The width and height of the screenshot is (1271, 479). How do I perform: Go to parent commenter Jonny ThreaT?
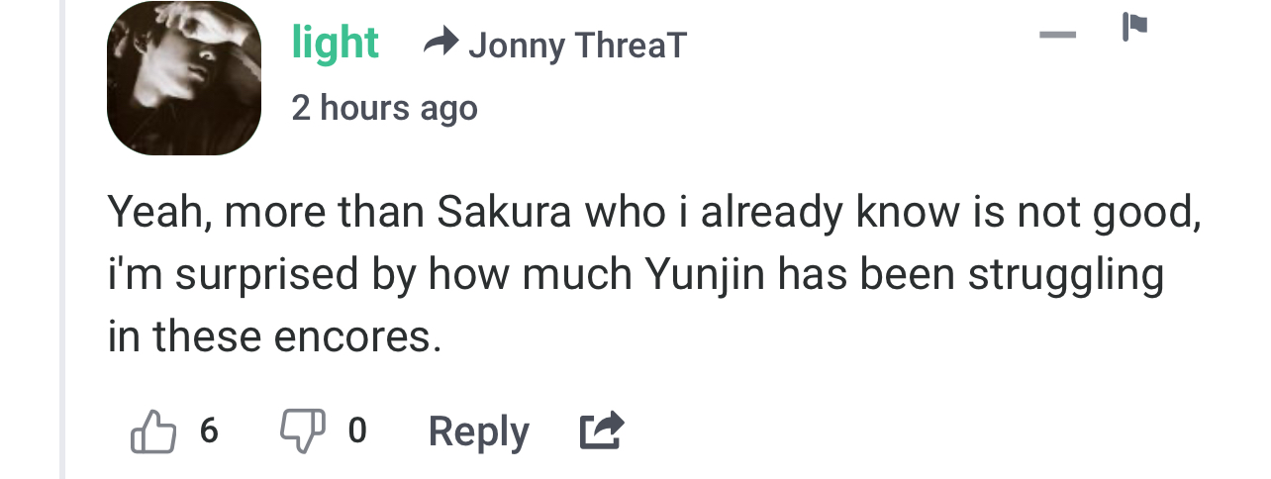tap(577, 45)
